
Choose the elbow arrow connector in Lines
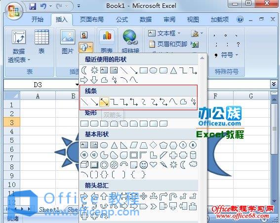click(124, 102)
